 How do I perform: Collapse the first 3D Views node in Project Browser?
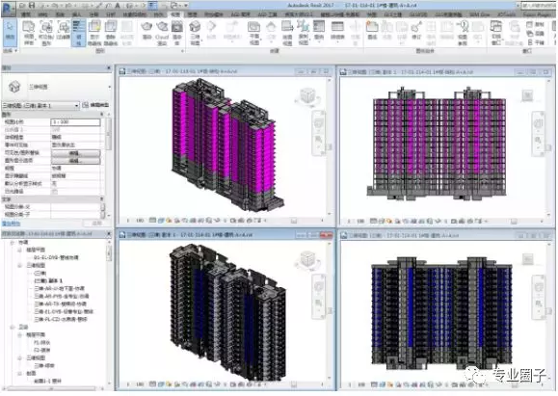click(20, 265)
